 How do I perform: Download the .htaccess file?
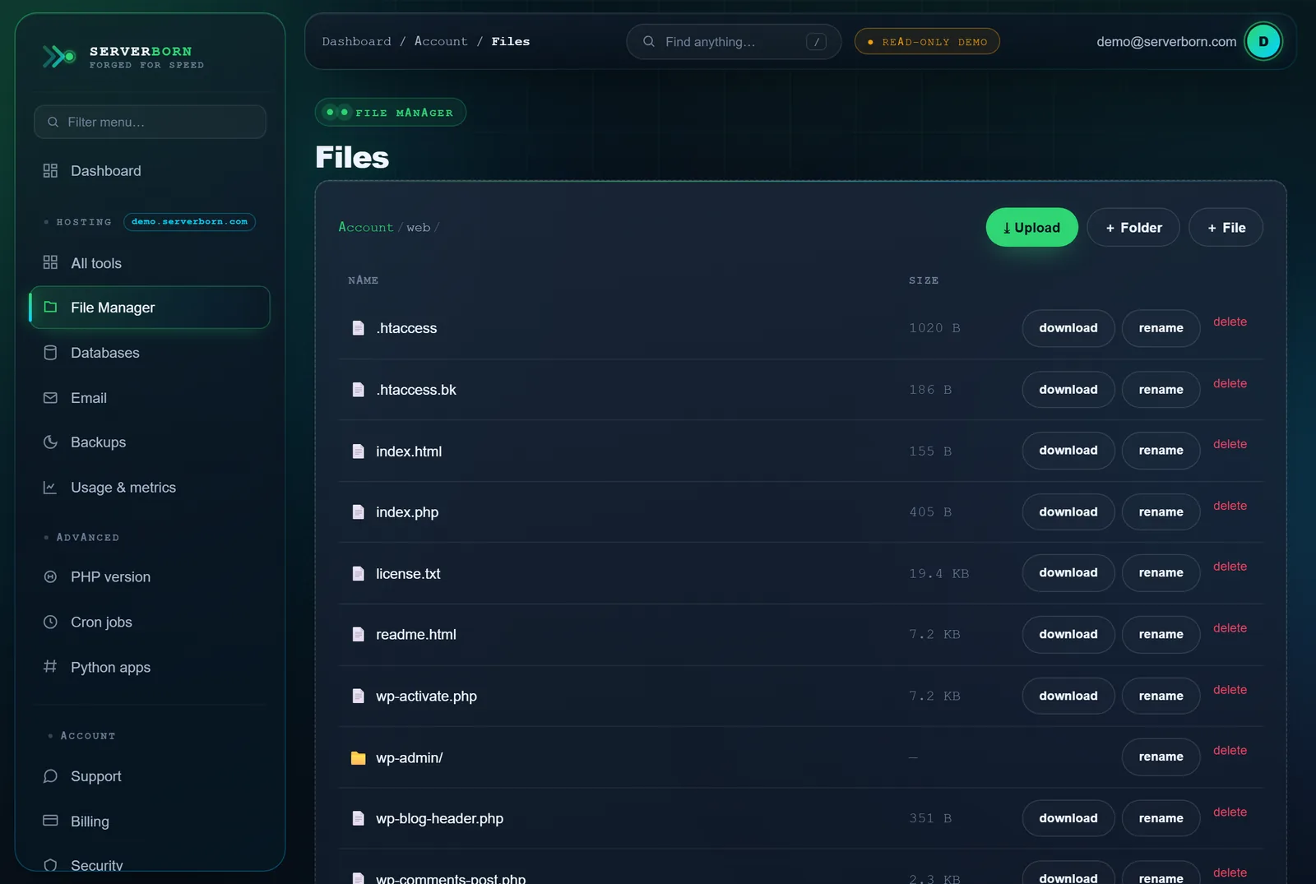[x=1068, y=328]
